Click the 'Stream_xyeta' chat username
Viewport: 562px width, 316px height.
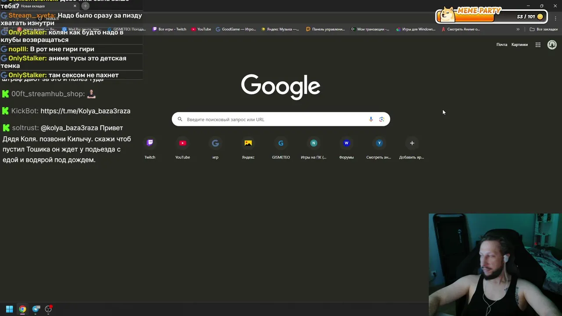(x=32, y=15)
